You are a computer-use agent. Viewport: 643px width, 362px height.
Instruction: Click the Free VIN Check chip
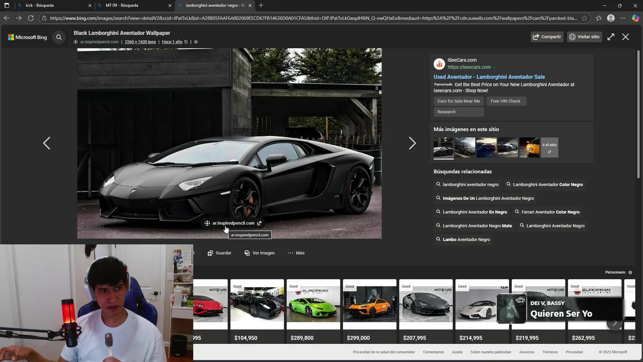pyautogui.click(x=505, y=101)
